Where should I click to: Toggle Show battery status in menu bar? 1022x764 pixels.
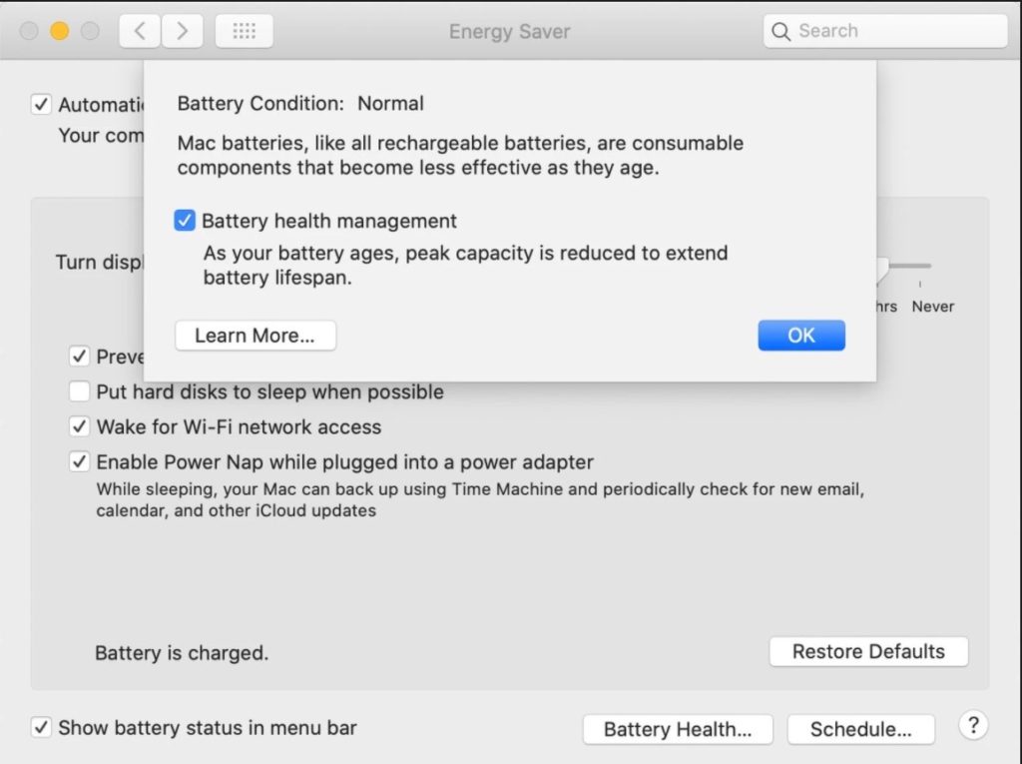click(41, 727)
